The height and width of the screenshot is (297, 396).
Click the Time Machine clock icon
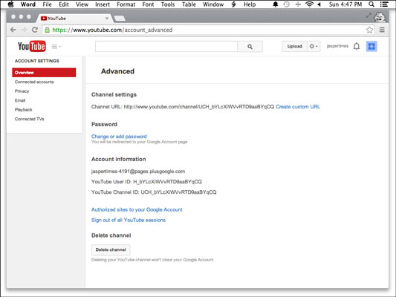point(286,4)
